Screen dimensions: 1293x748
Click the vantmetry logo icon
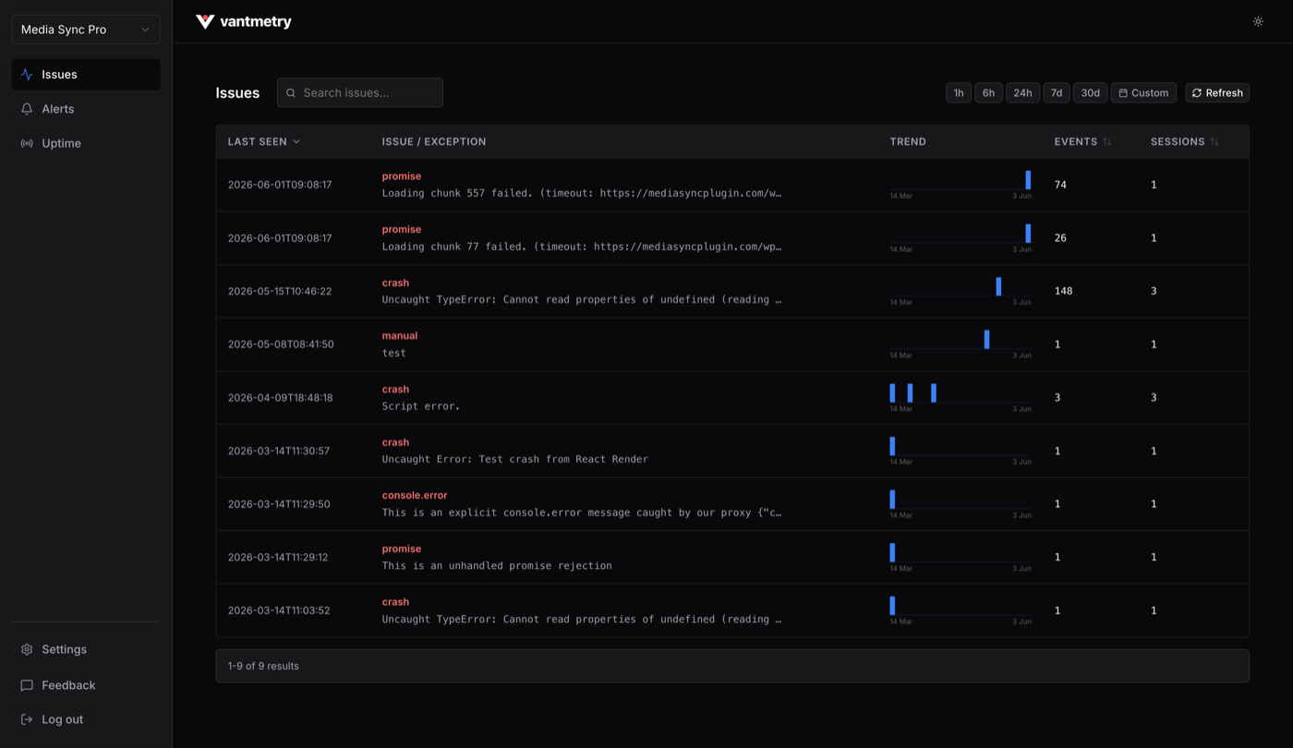205,21
